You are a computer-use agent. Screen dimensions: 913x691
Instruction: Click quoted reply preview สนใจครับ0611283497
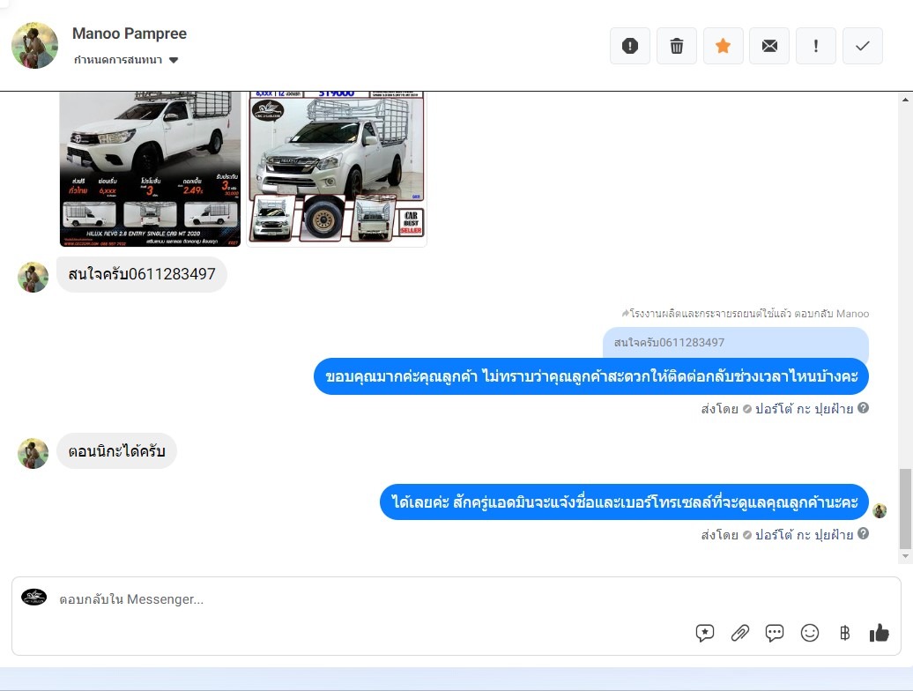tap(735, 343)
